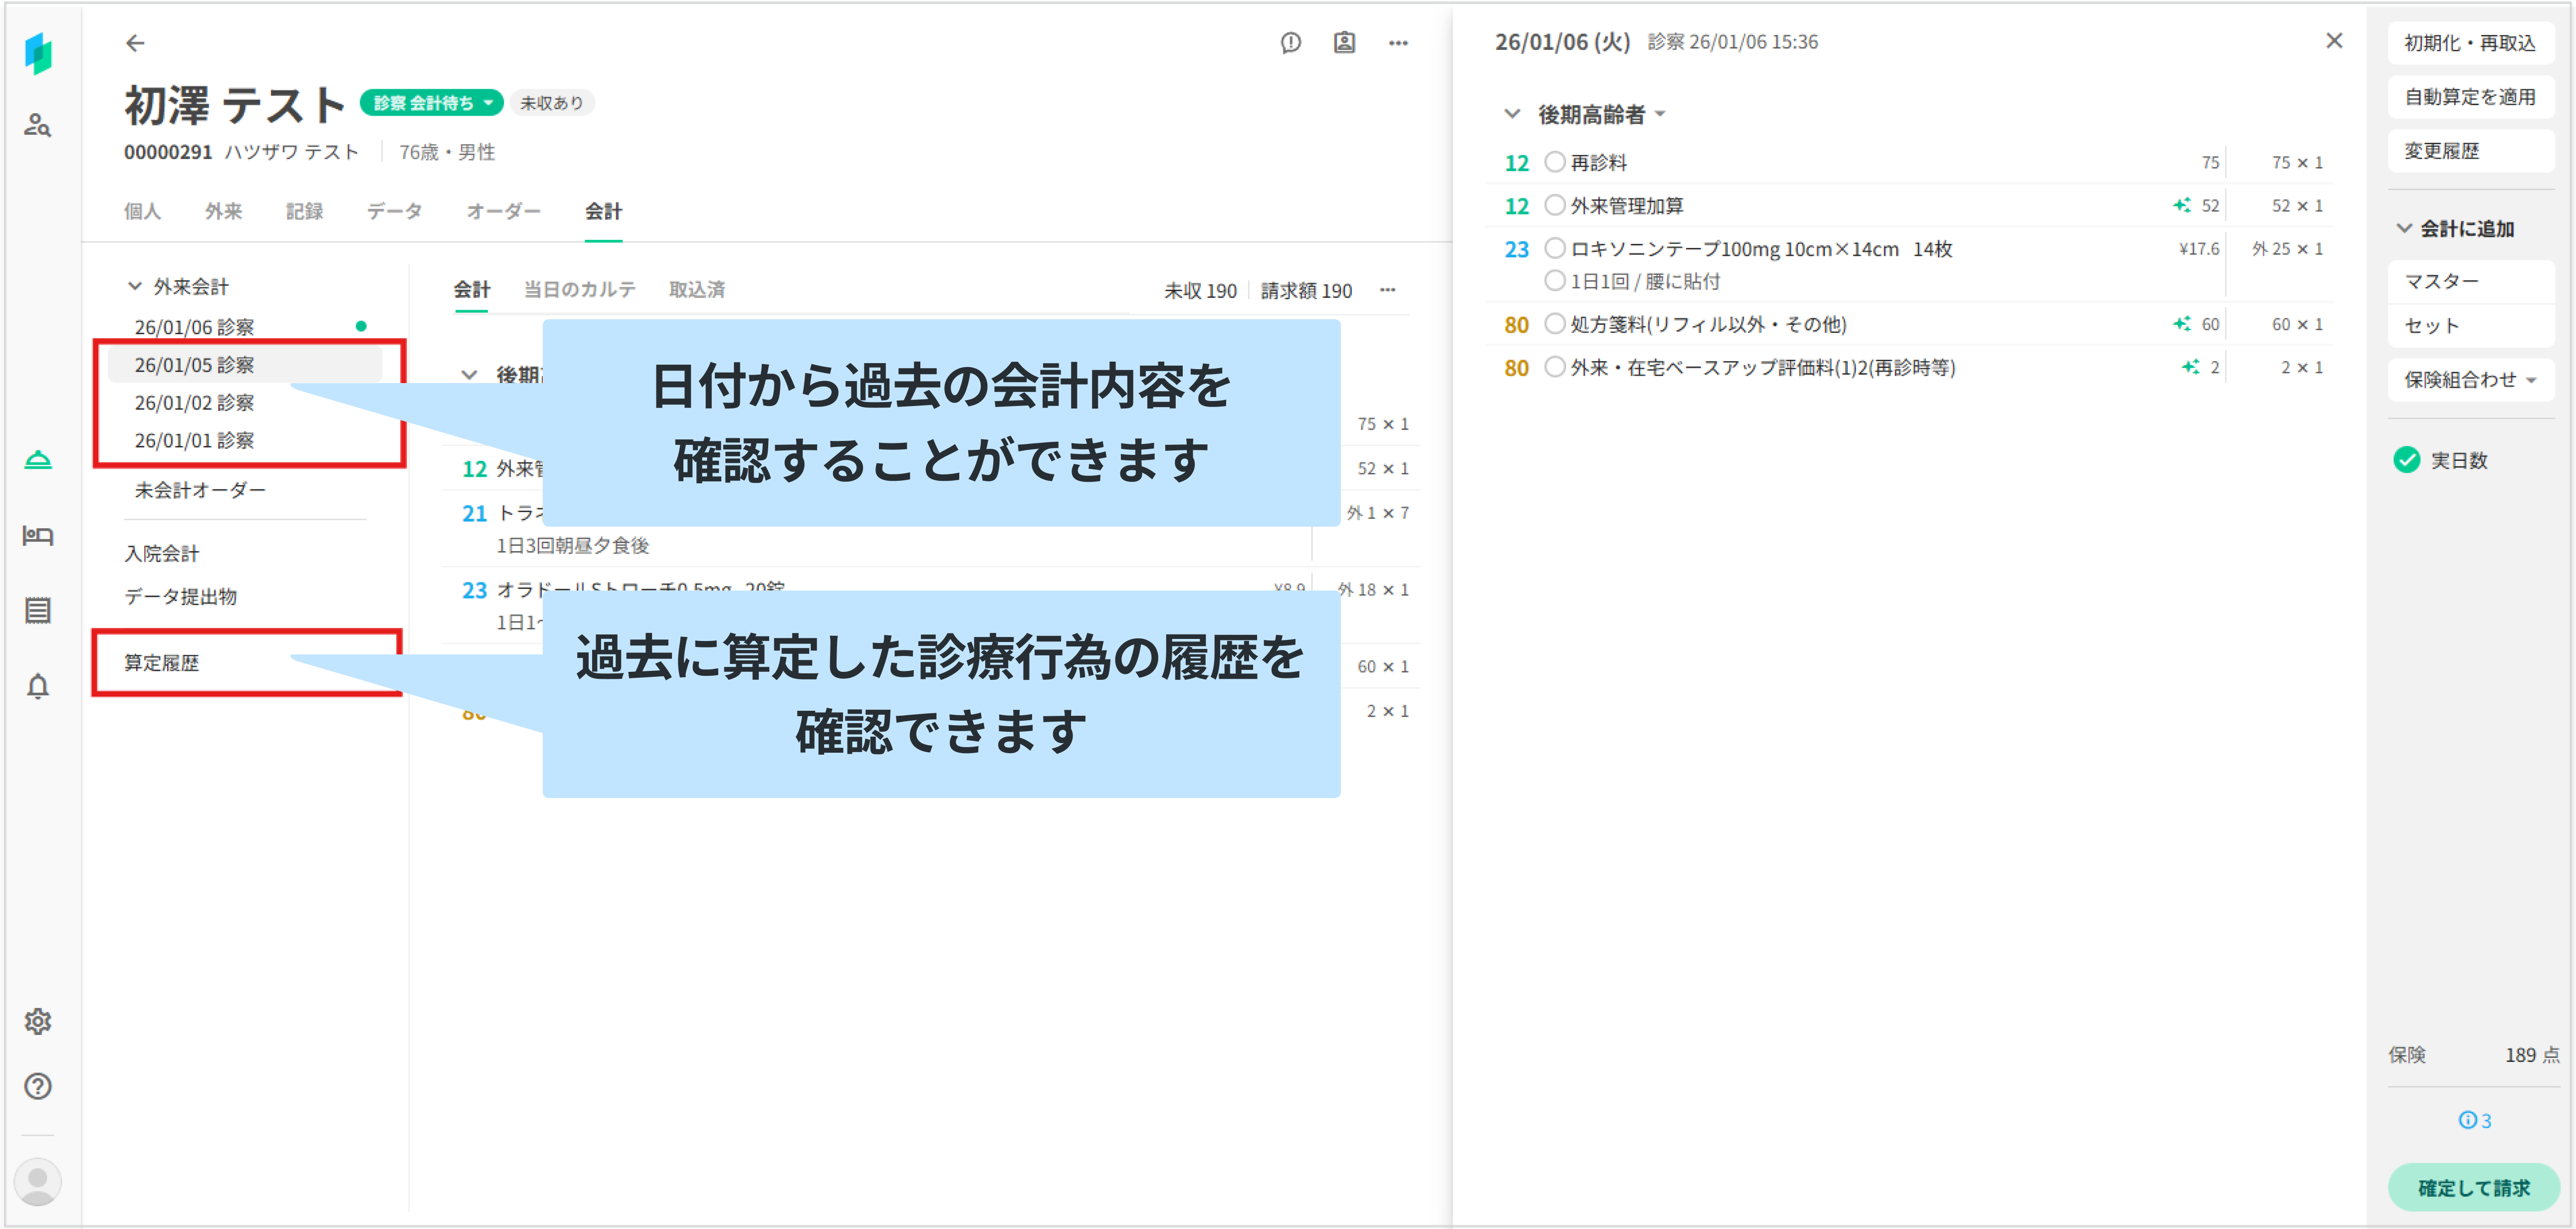Toggle the 実日数 green checkmark
Screen dimensions: 2576x1229
(x=2407, y=460)
